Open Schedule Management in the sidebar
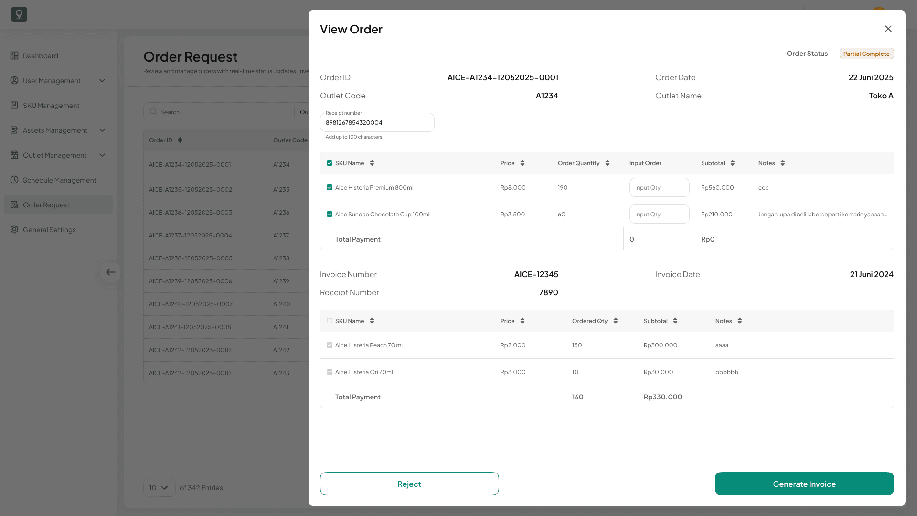Screen dimensions: 917x516 tap(58, 180)
